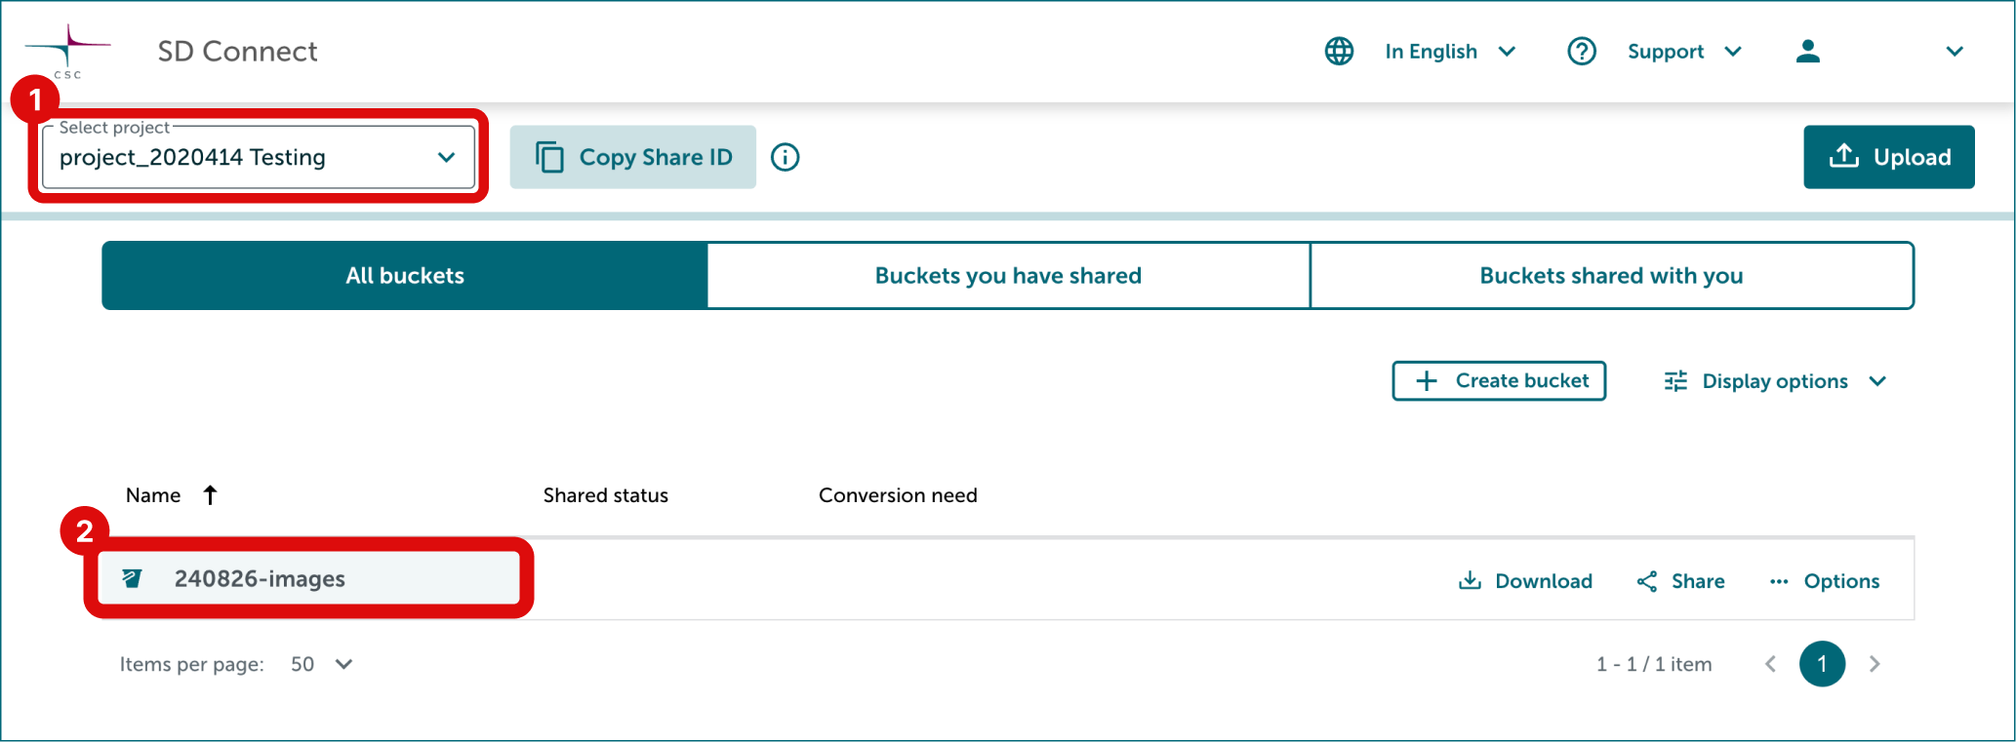
Task: Switch to All buckets tab
Action: coord(405,276)
